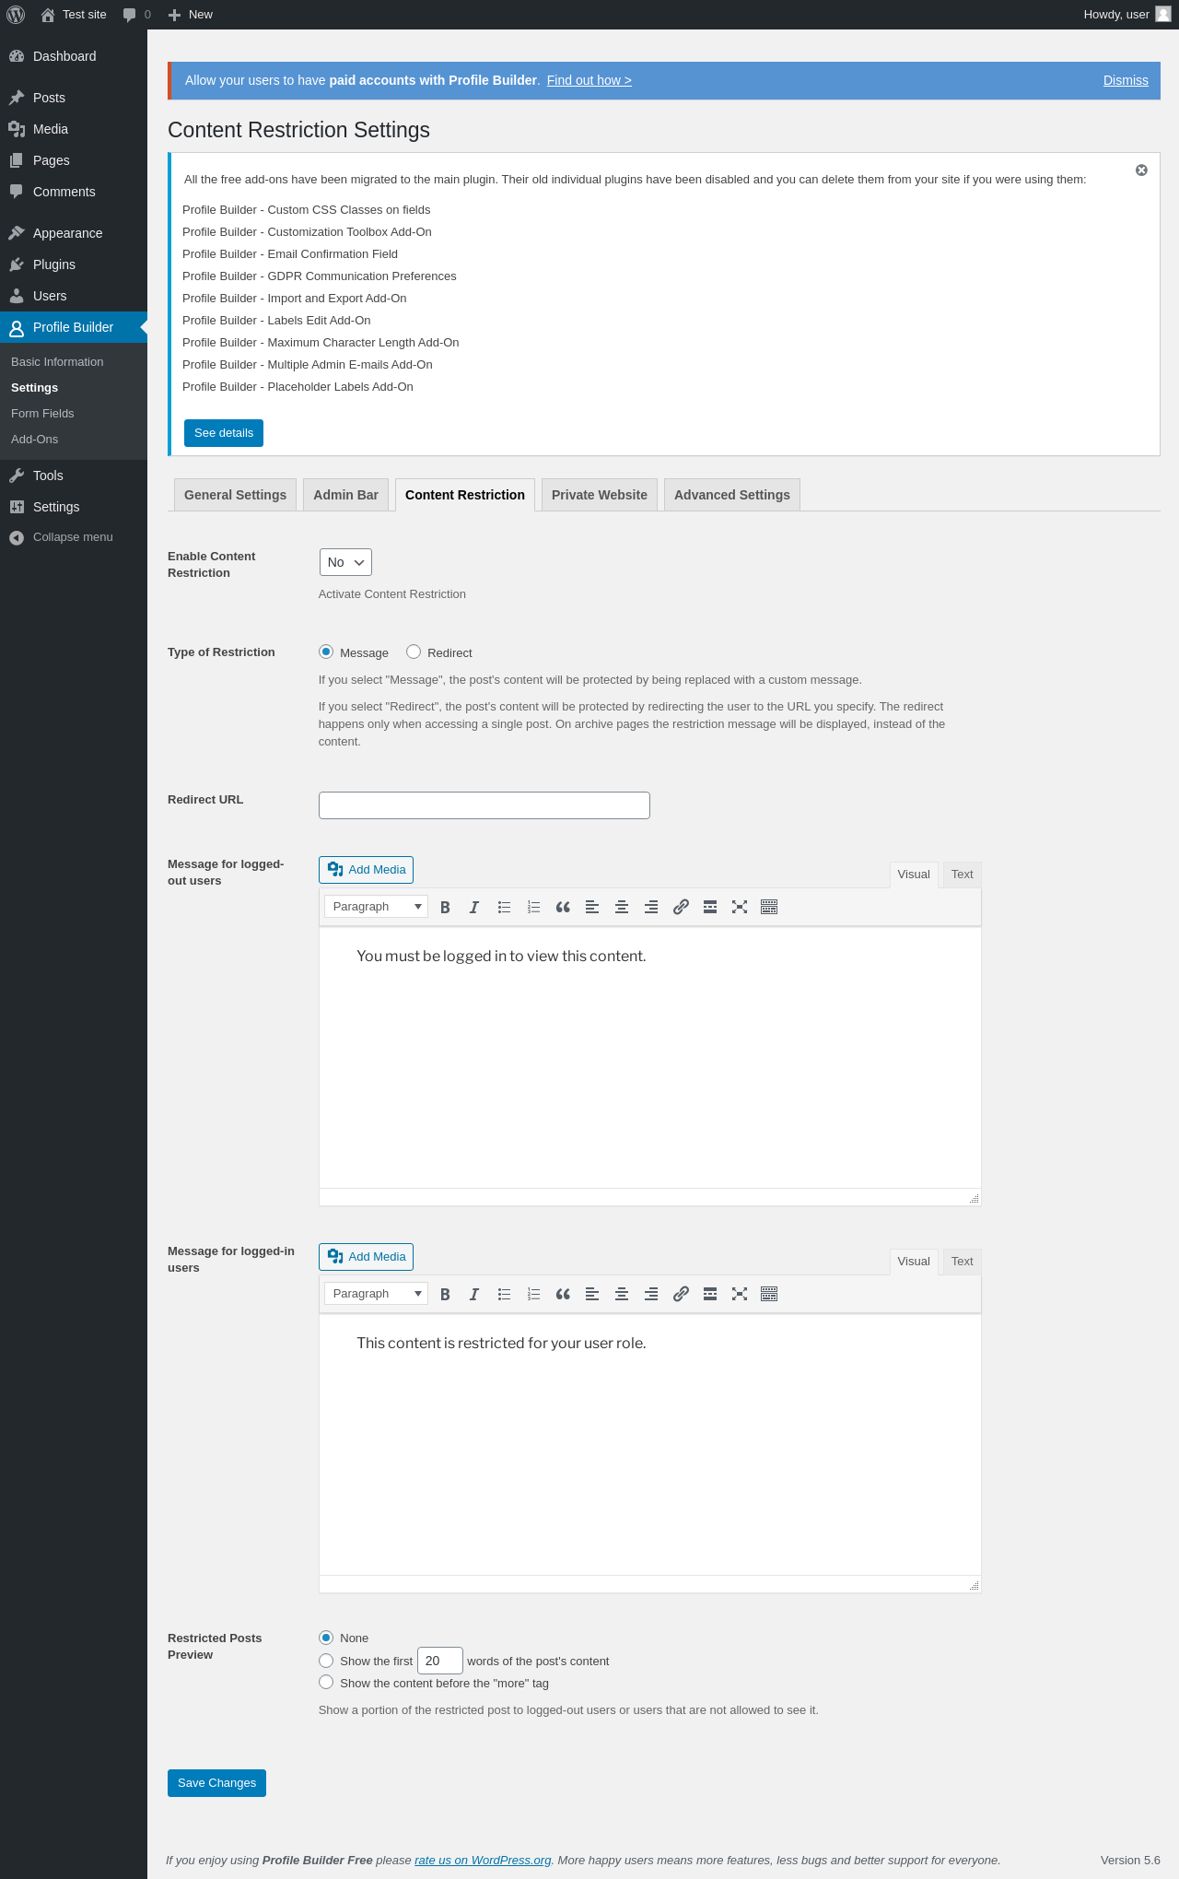Image resolution: width=1179 pixels, height=1879 pixels.
Task: Open Appearance in the sidebar
Action: coord(74,233)
